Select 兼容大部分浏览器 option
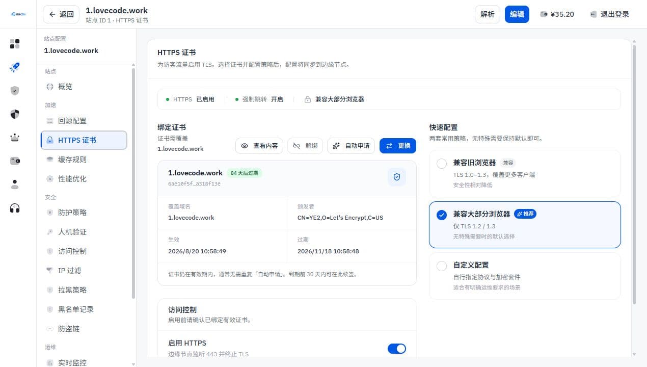The width and height of the screenshot is (647, 367). (x=525, y=225)
